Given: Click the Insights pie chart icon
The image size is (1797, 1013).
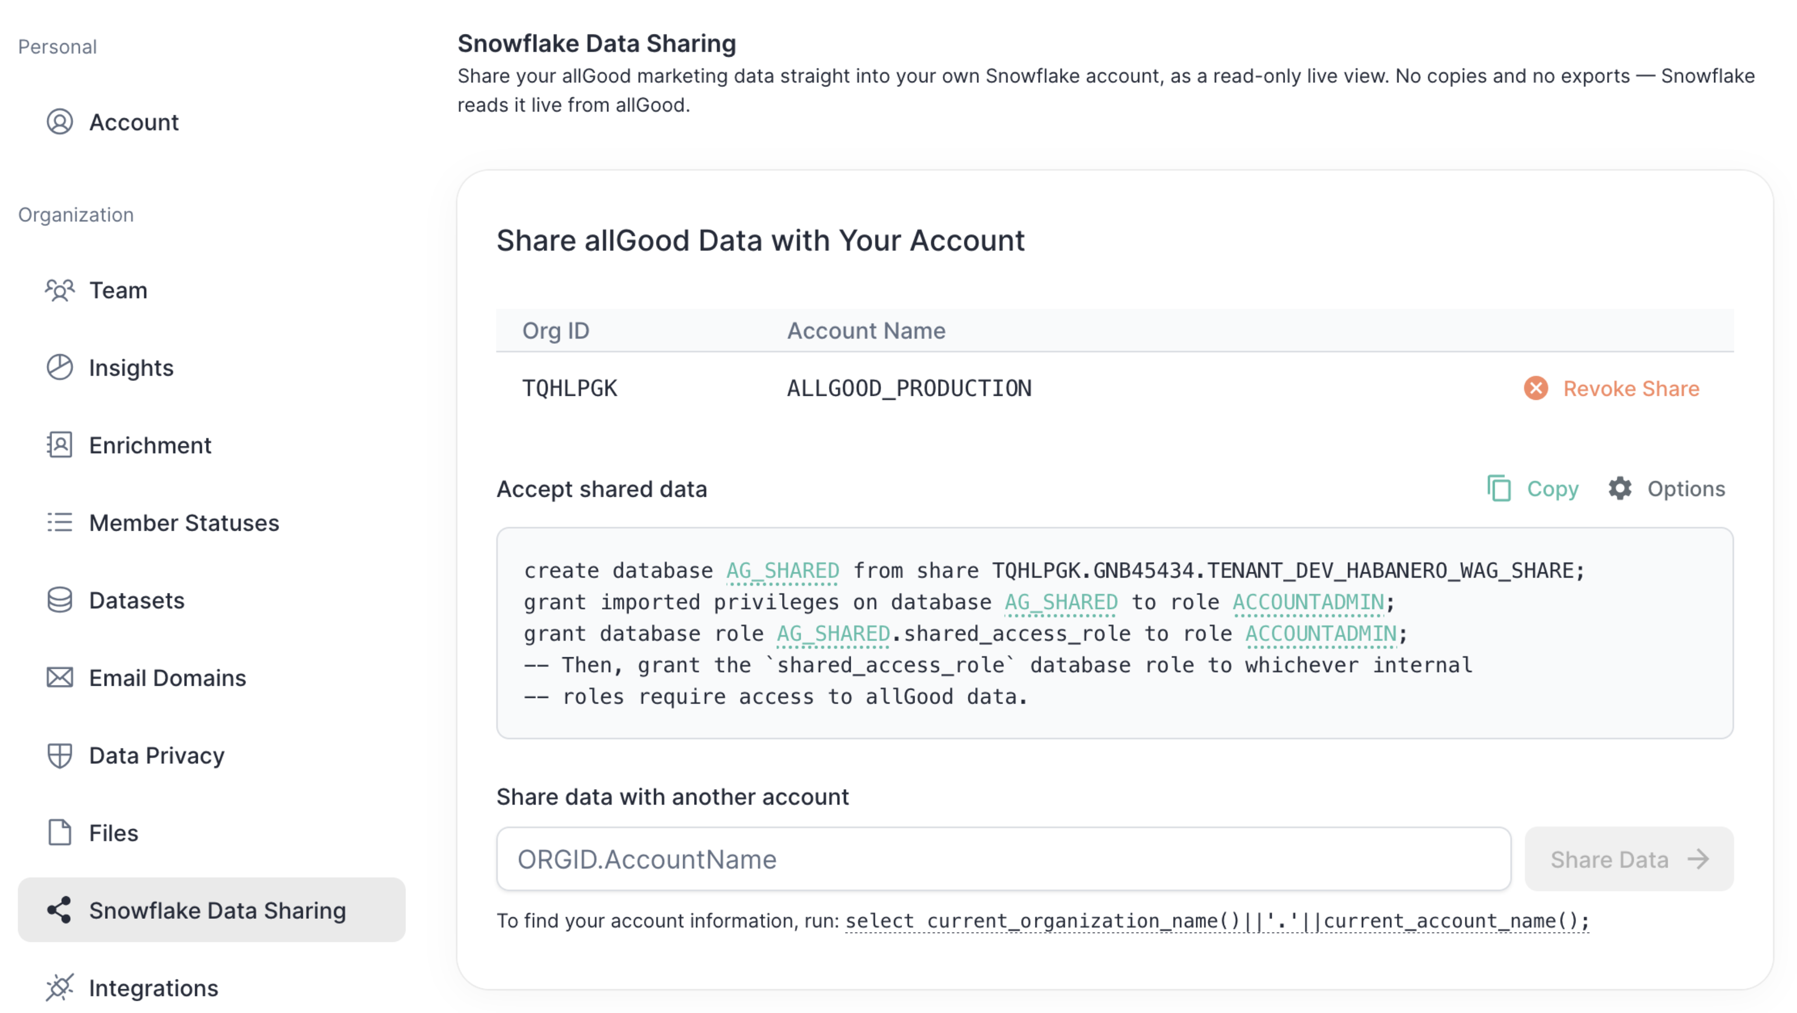Looking at the screenshot, I should (60, 368).
